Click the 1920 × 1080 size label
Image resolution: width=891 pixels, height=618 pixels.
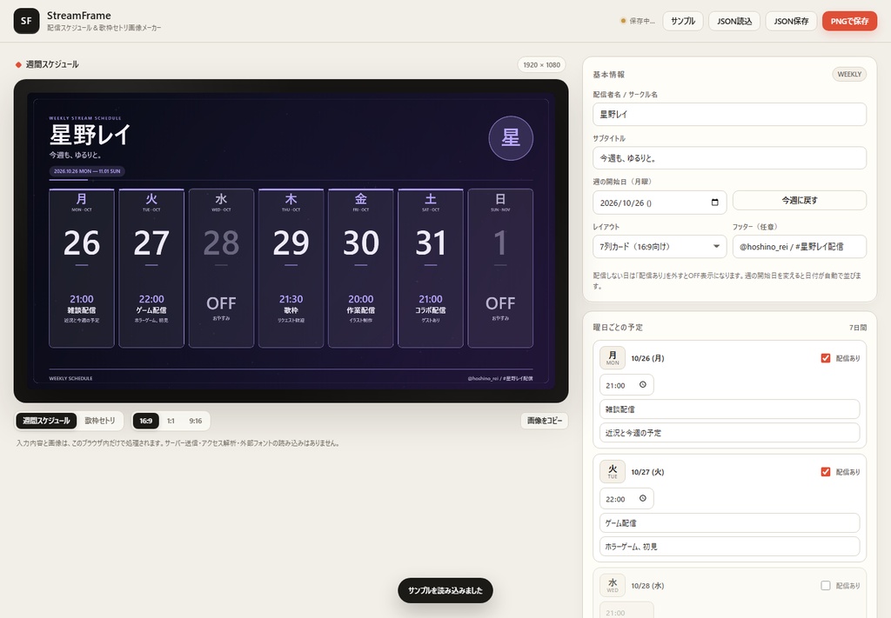541,64
